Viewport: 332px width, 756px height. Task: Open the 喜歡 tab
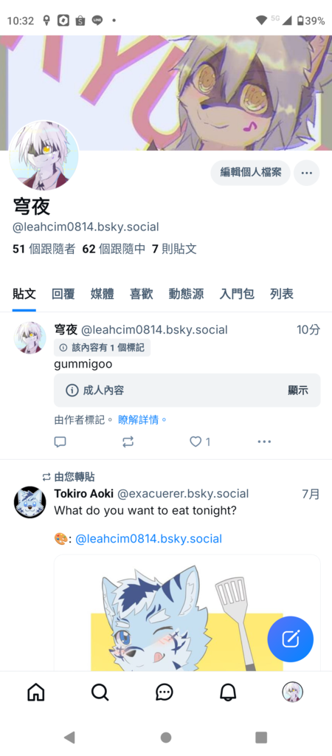click(141, 294)
